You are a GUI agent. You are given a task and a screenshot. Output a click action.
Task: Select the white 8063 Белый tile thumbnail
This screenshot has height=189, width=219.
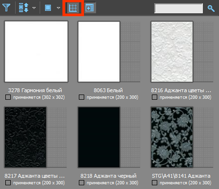[x=99, y=52]
